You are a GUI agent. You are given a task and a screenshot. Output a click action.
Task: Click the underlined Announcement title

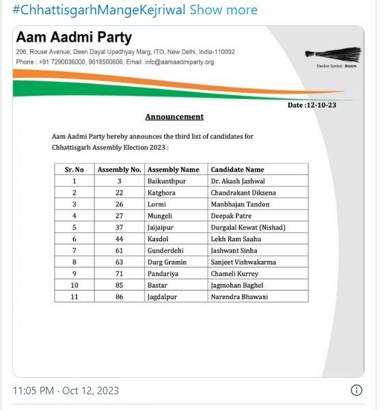click(x=174, y=117)
